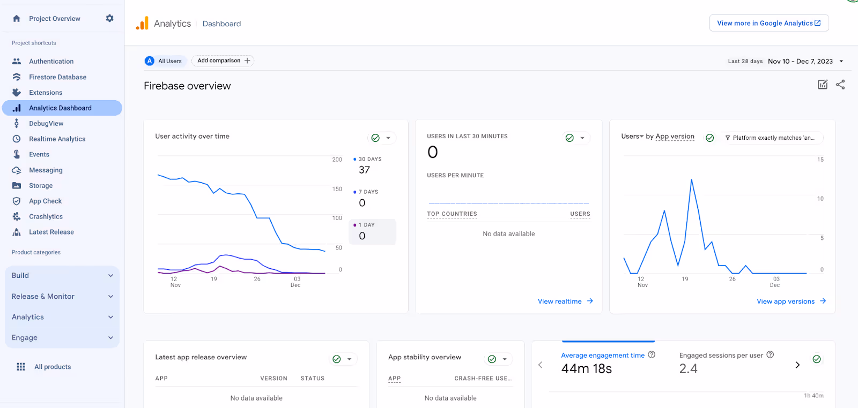Click status checkmark on engagement metrics card

click(817, 359)
